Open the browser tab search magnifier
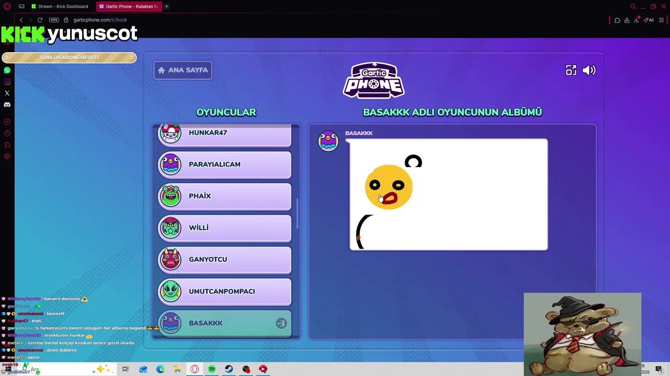 (x=633, y=6)
